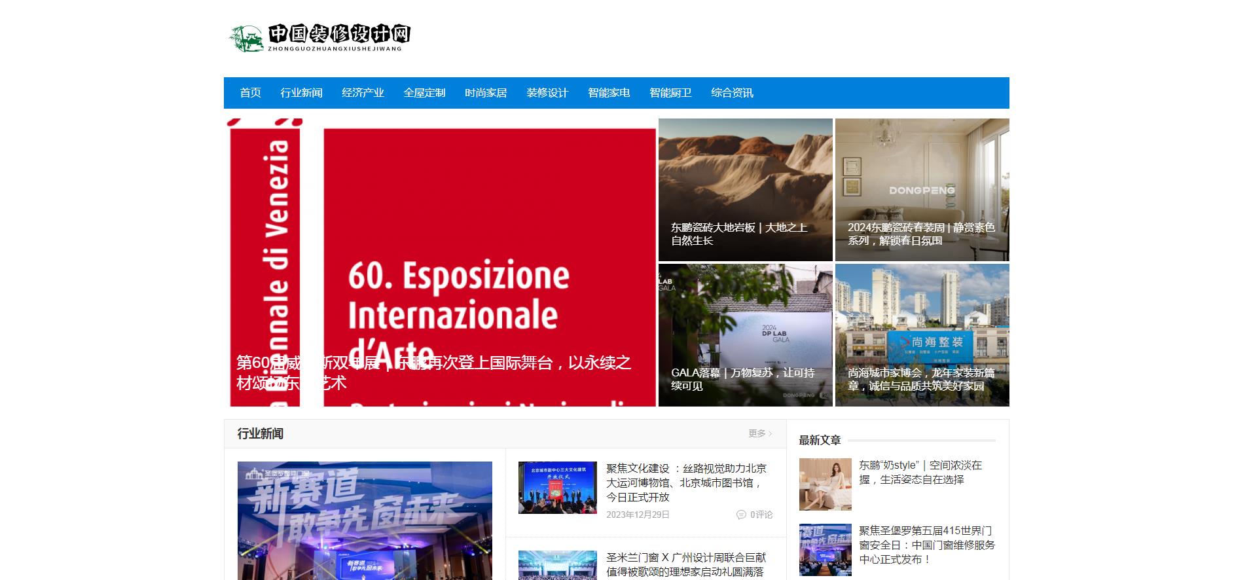Open the 东鹏瓷砖大地岩板 desert tile card
This screenshot has width=1234, height=580.
point(746,190)
